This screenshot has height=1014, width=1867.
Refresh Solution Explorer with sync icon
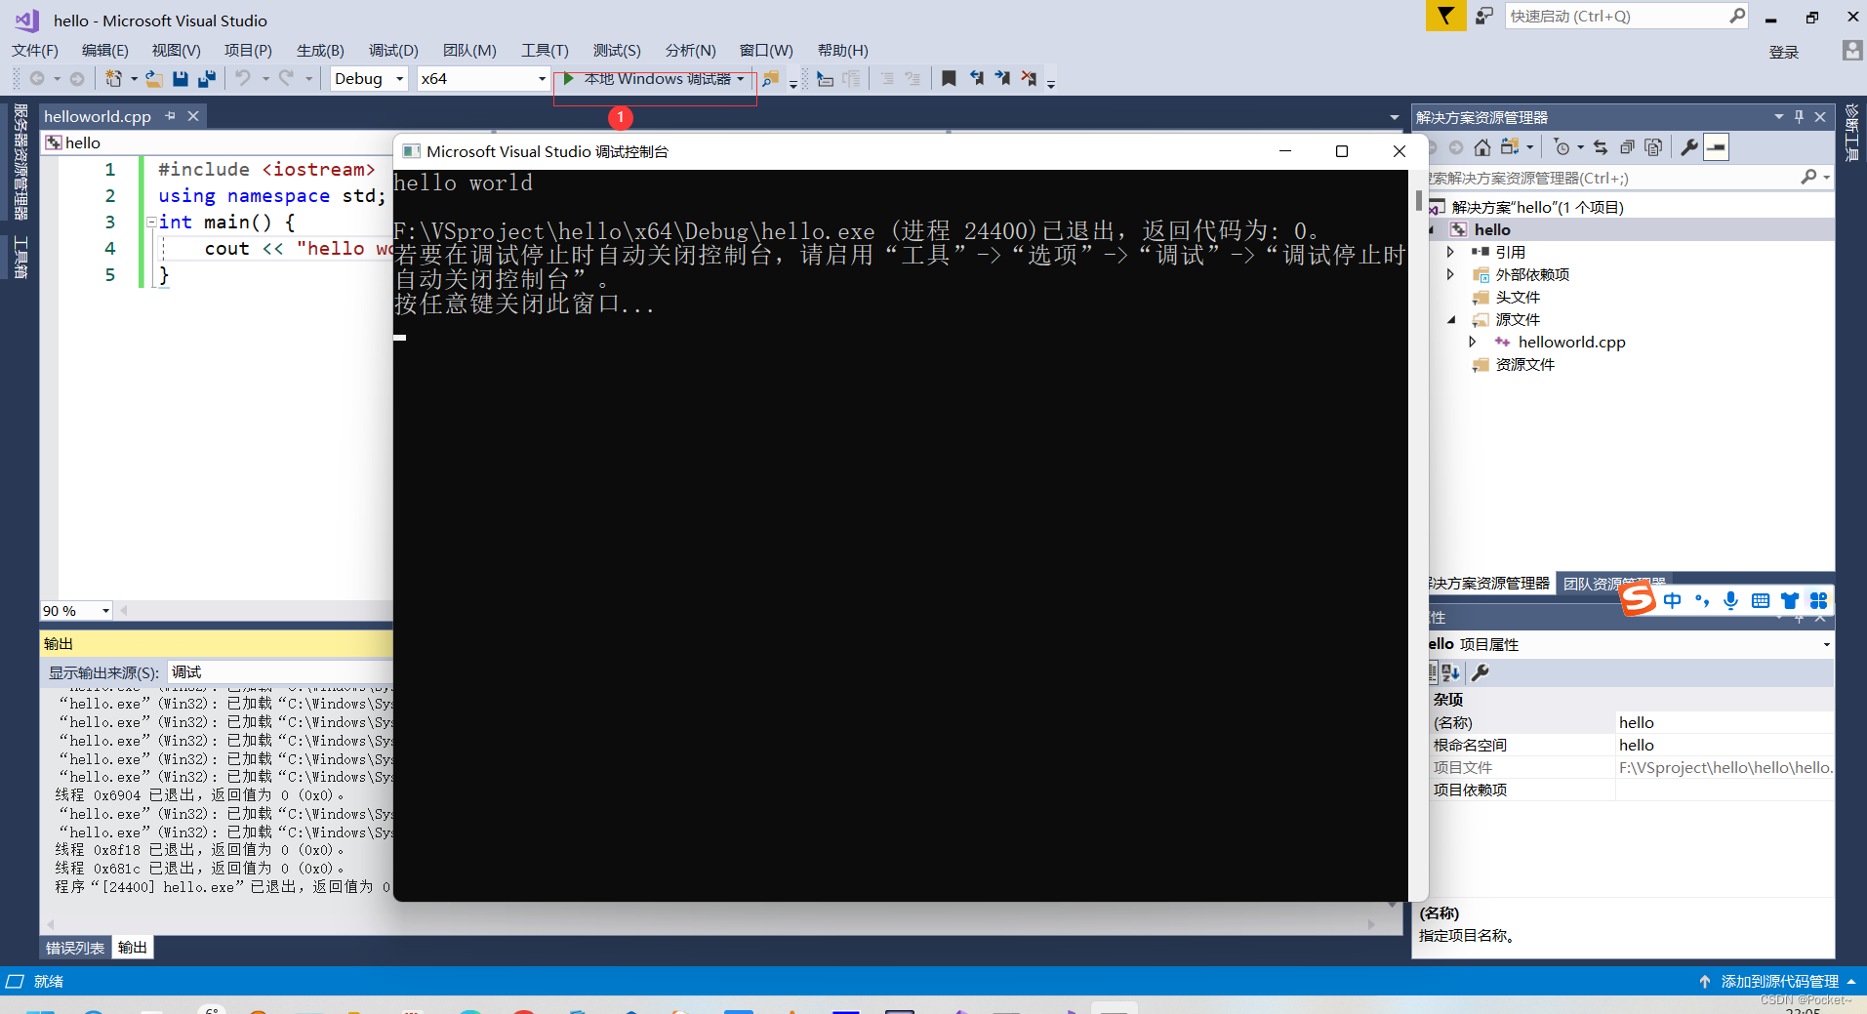[x=1600, y=146]
